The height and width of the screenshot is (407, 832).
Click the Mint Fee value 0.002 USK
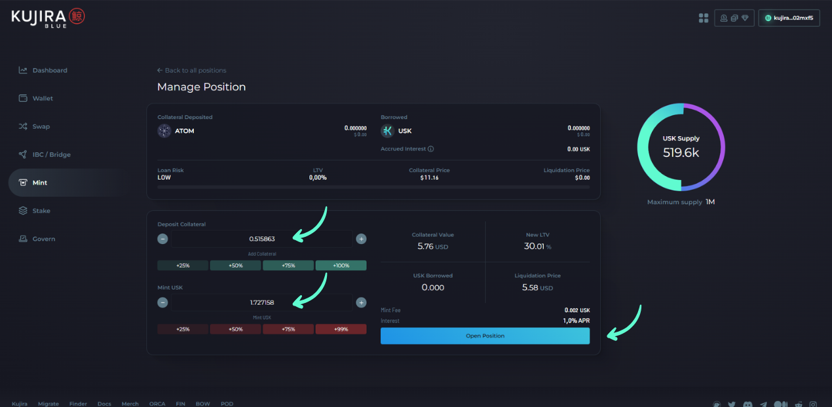click(577, 310)
